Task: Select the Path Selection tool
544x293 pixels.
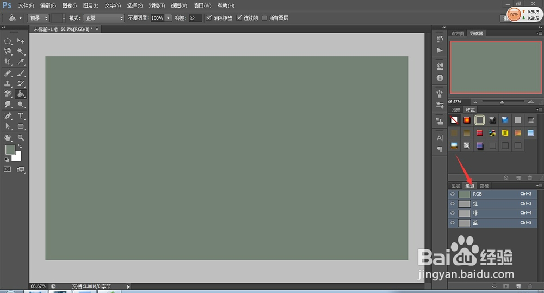Action: [8, 126]
